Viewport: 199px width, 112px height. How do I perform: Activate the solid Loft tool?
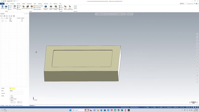(19, 7)
